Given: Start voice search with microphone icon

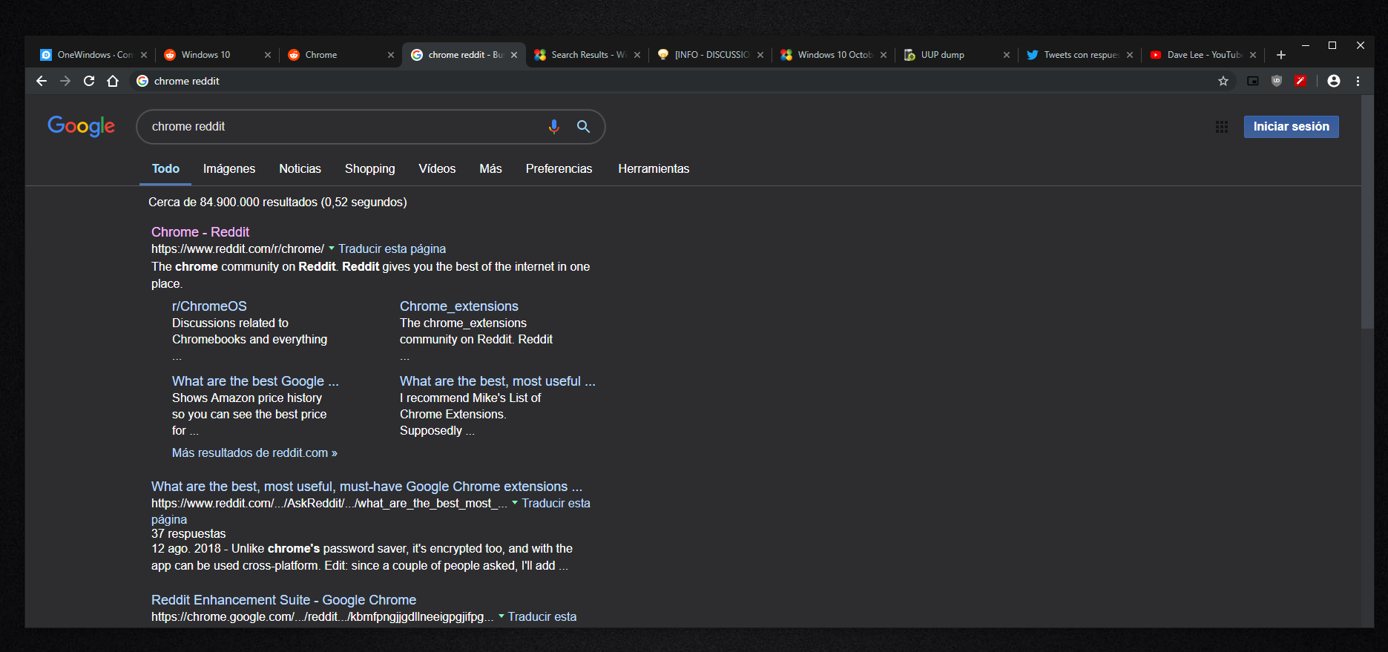Looking at the screenshot, I should click(x=553, y=127).
